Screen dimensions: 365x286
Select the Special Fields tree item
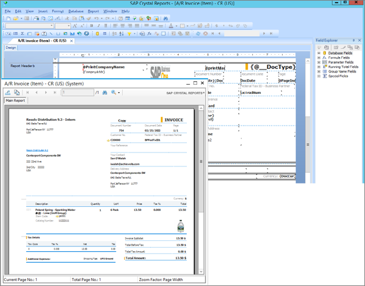(x=338, y=76)
